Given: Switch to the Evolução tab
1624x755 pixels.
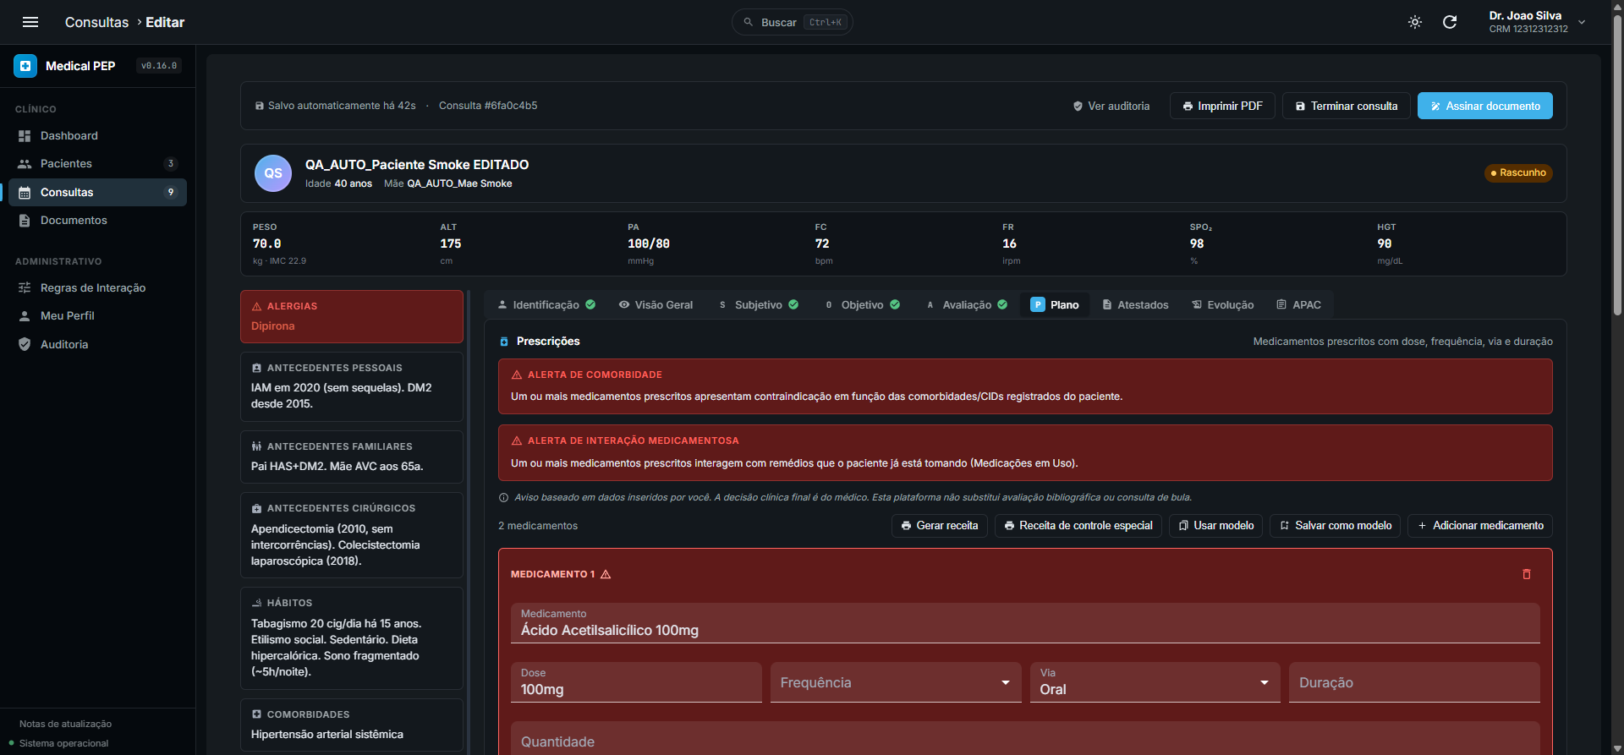Looking at the screenshot, I should click(x=1222, y=304).
